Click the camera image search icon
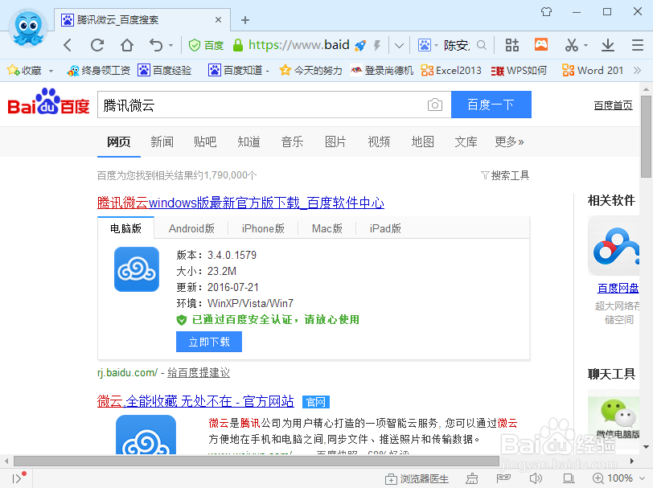Image resolution: width=653 pixels, height=488 pixels. coord(435,105)
